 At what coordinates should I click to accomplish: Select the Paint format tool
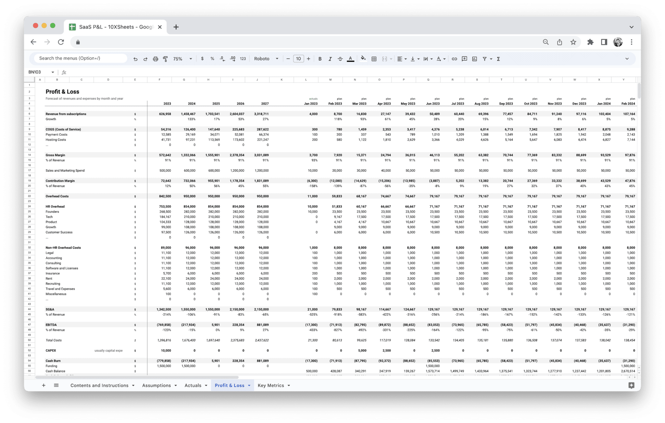pos(165,58)
